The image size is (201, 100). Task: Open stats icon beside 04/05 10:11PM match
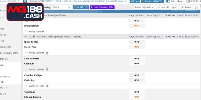(x=47, y=86)
